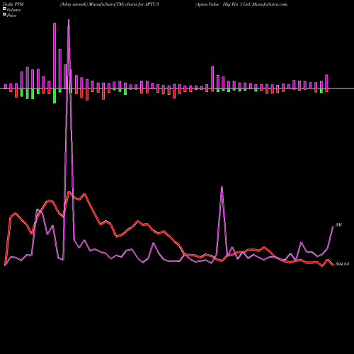Screen dimensions: 354x354
Task: Click the Daily PVM title text
Action: (13, 4)
